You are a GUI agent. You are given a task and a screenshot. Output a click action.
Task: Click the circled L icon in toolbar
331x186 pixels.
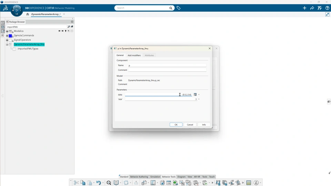click(x=256, y=183)
